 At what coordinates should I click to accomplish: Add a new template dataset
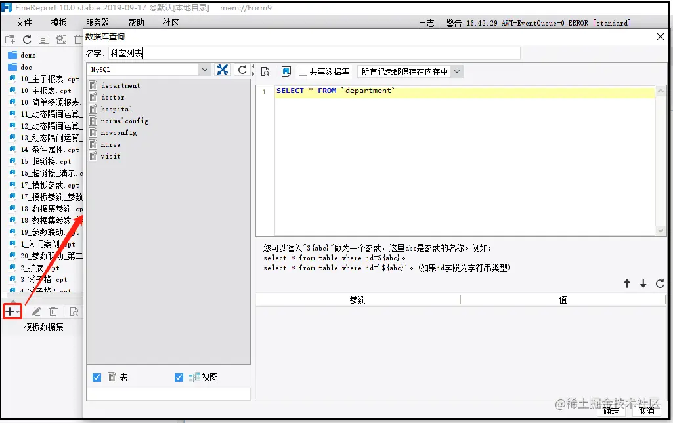tap(12, 312)
